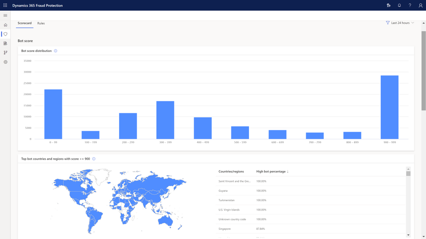The image size is (426, 239).
Task: Click the environment switcher icon in header
Action: [389, 5]
